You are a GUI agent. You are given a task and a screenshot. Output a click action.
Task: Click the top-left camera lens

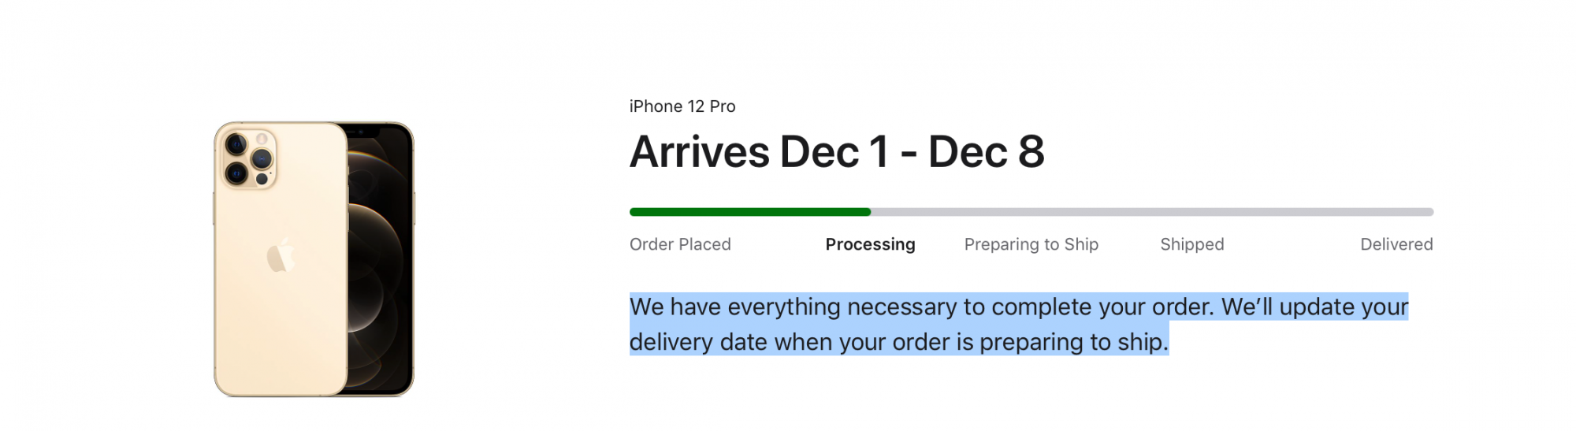(x=236, y=144)
